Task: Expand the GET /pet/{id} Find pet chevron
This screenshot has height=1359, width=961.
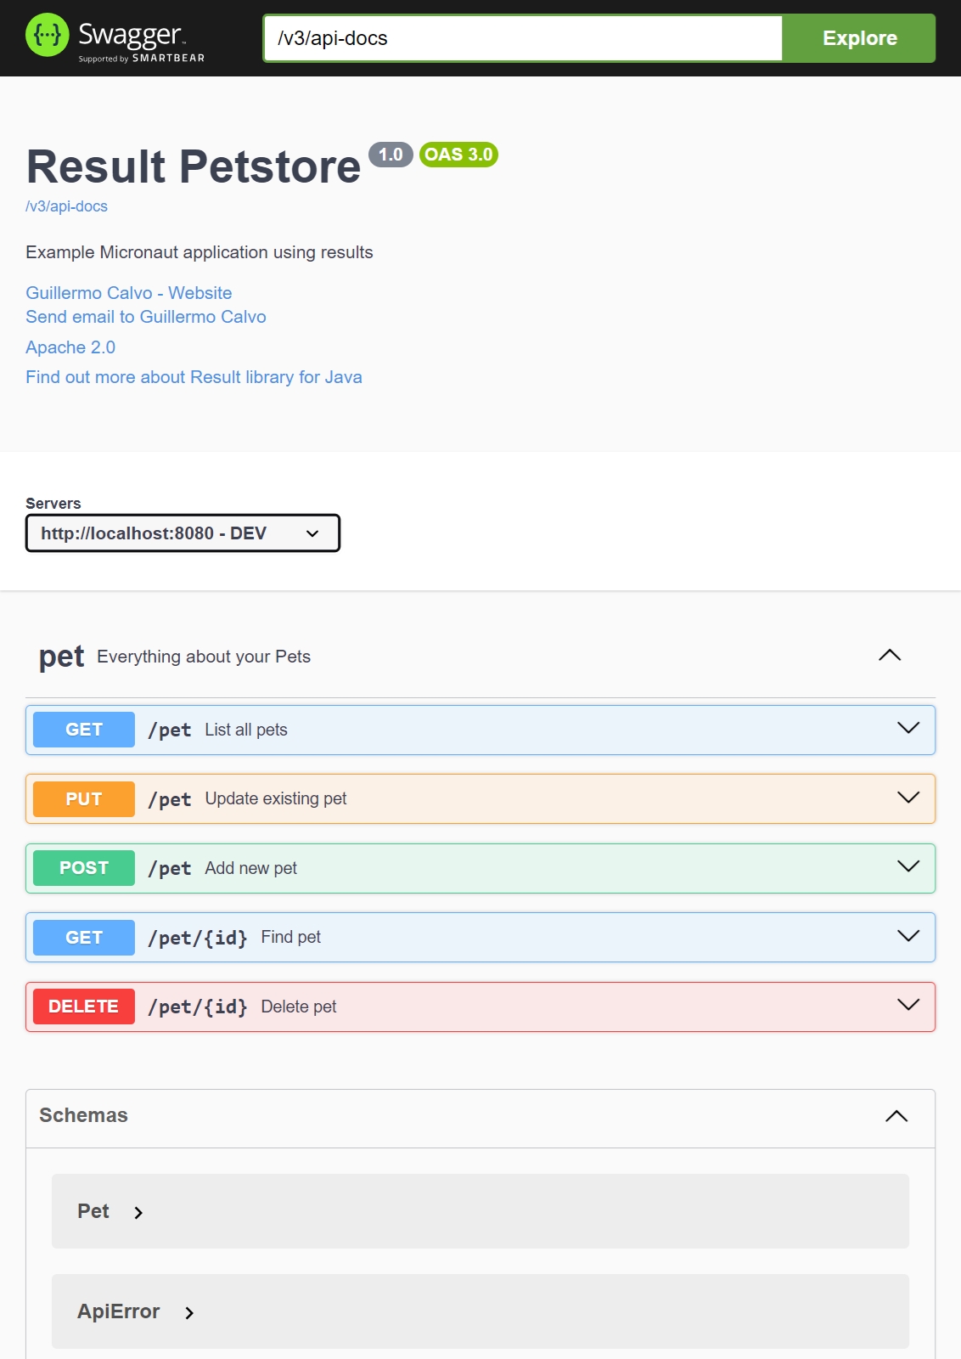Action: pos(908,937)
